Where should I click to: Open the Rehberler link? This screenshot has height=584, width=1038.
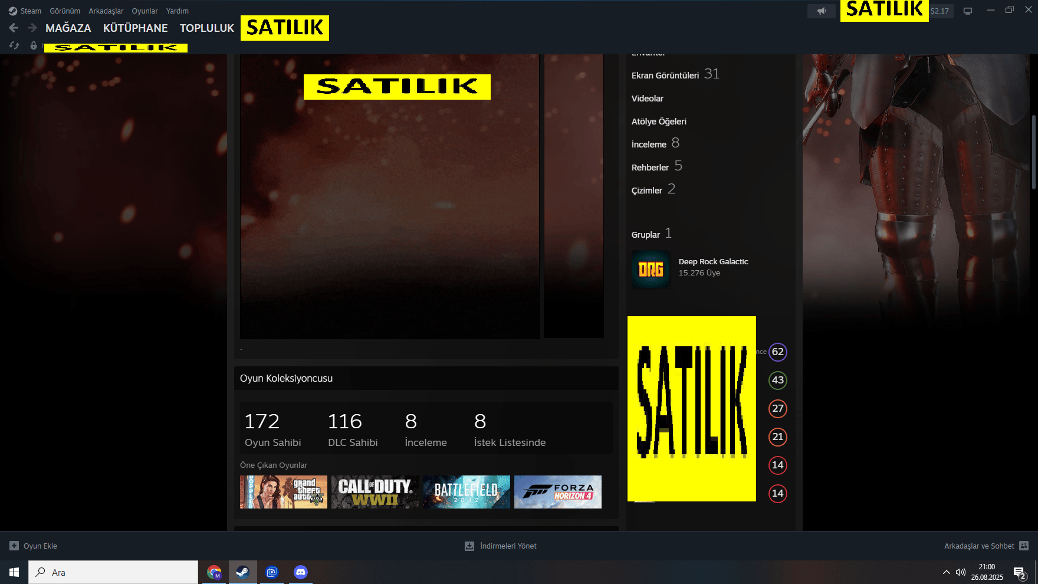pyautogui.click(x=650, y=168)
